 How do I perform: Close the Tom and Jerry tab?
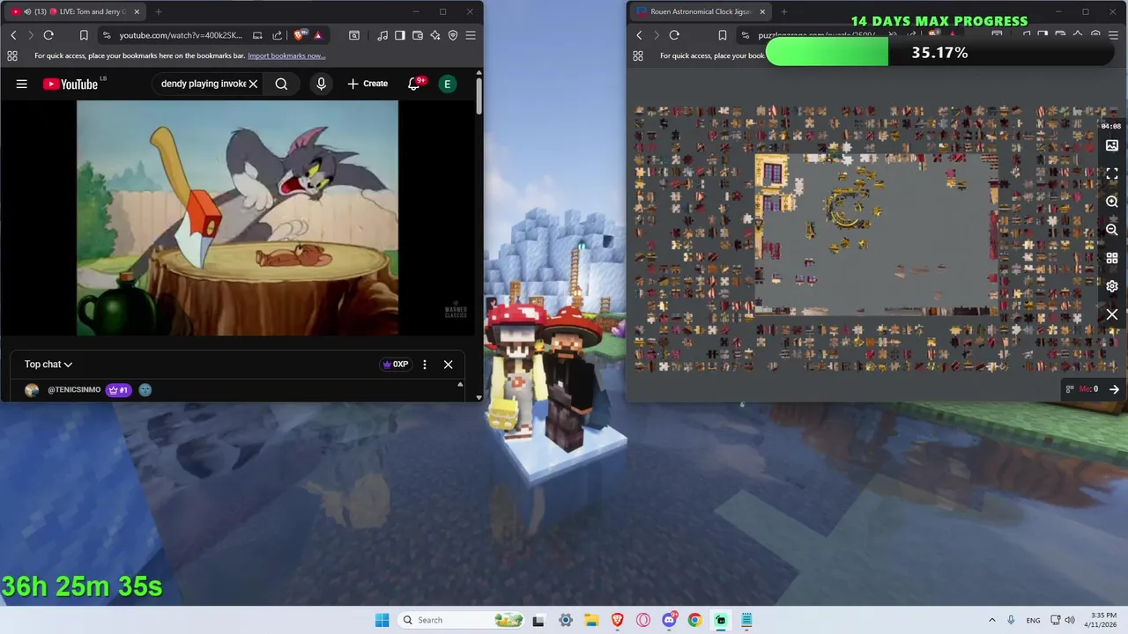click(135, 11)
